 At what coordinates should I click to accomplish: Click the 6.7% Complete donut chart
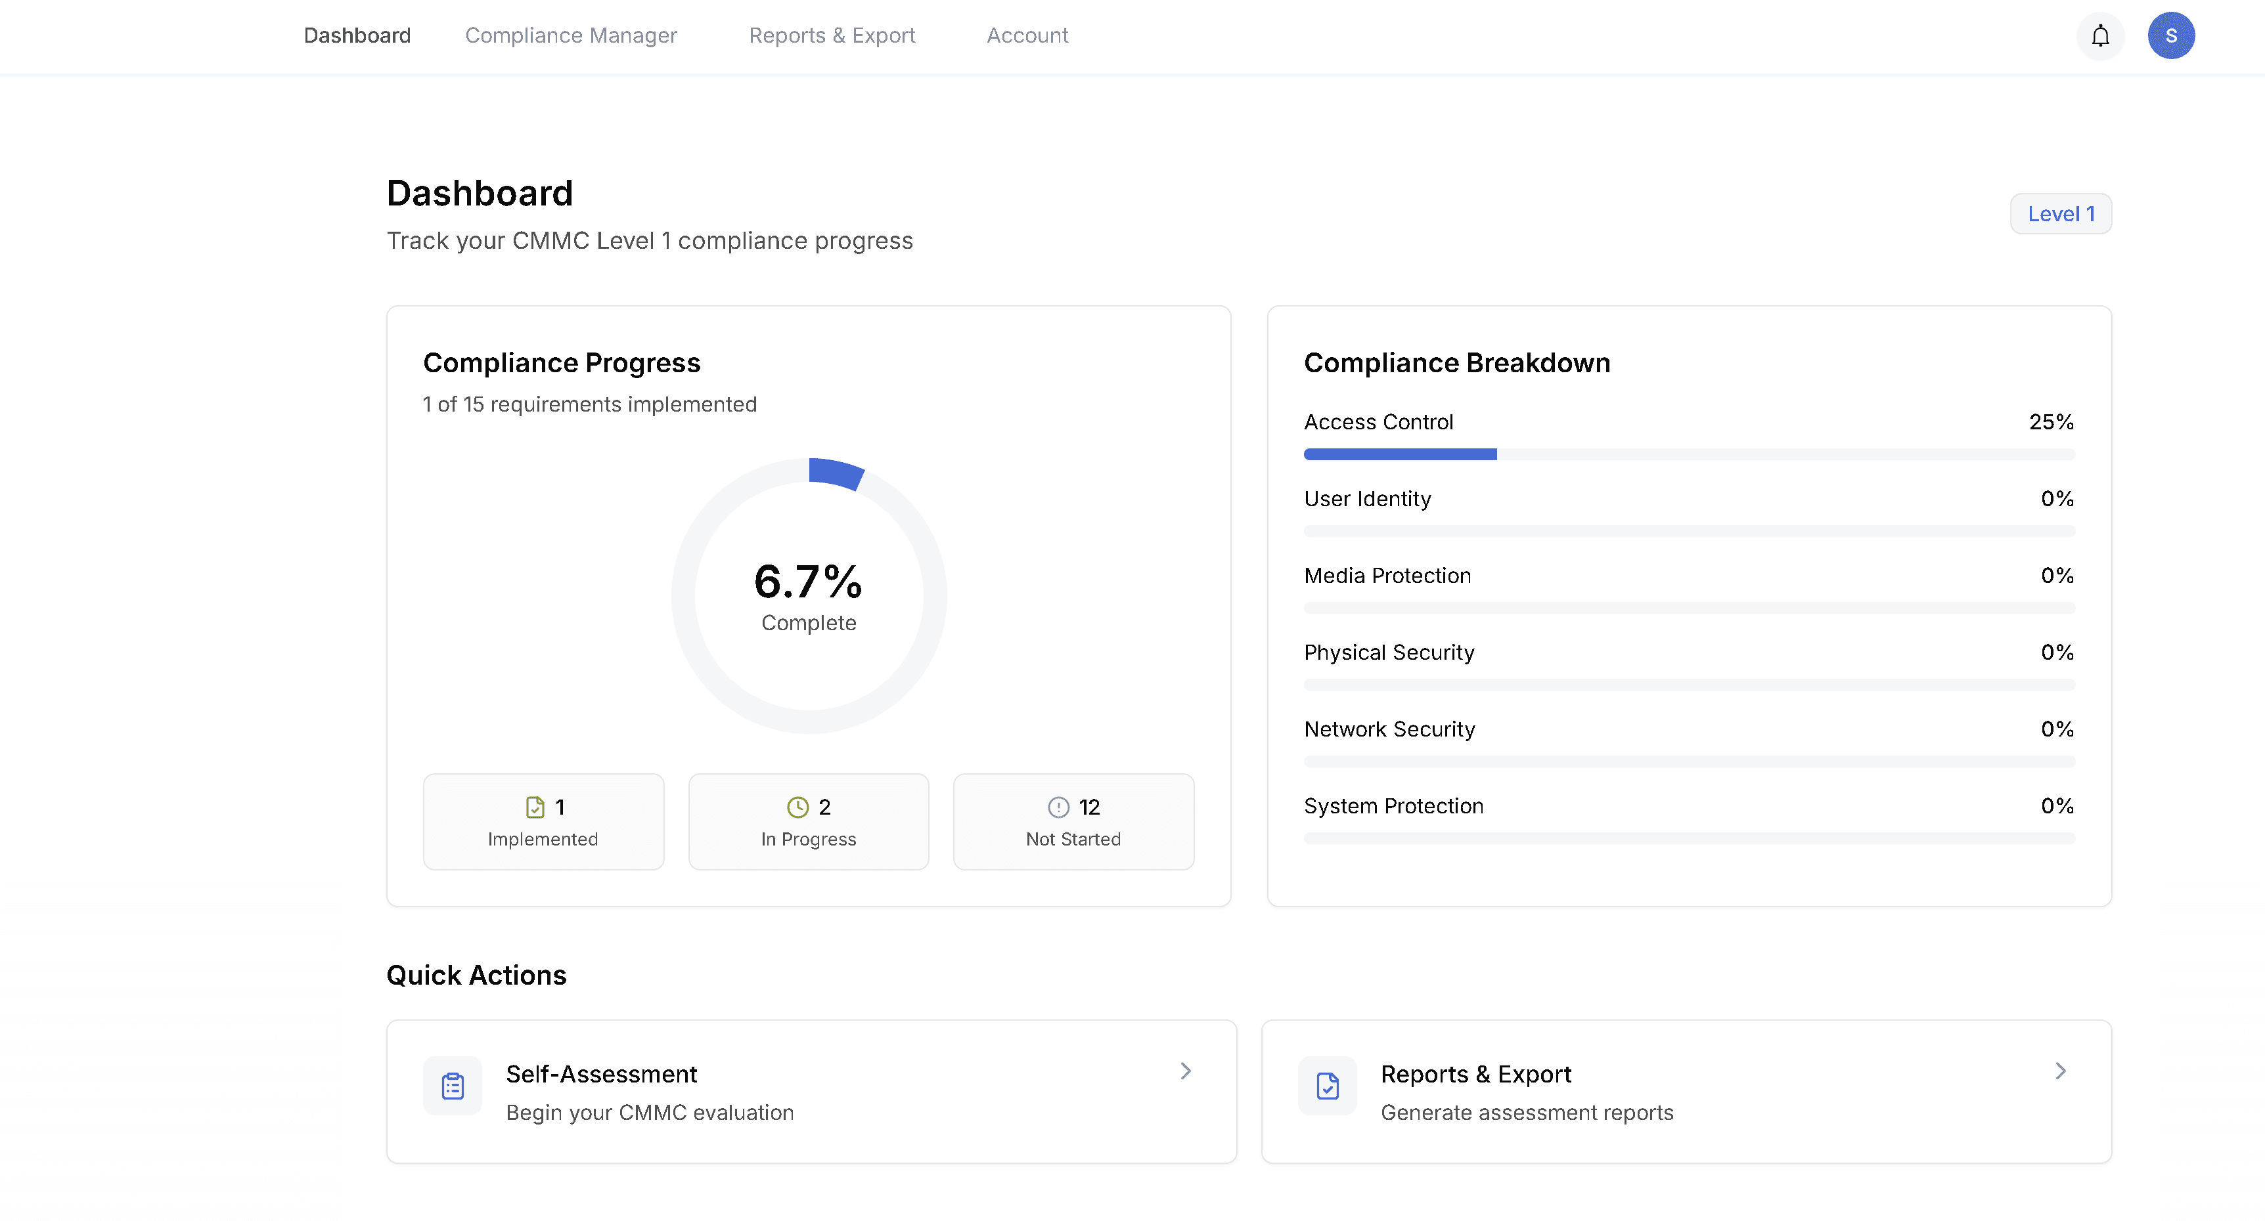click(809, 595)
